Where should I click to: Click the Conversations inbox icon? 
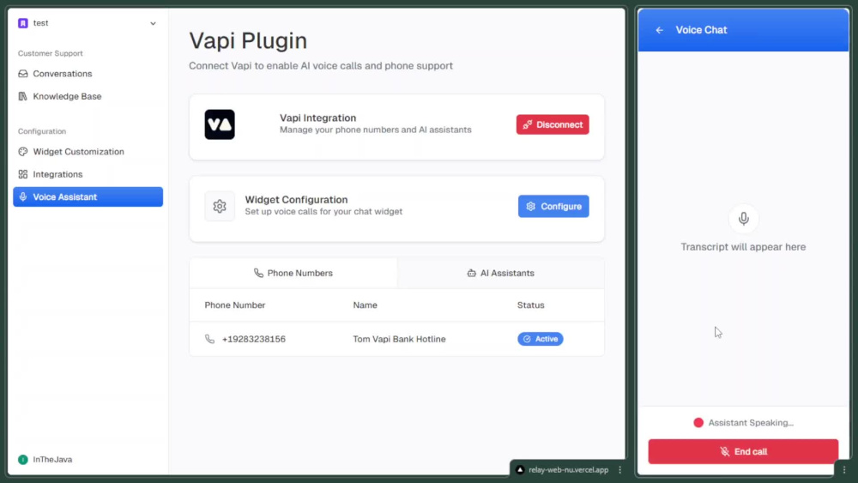[x=23, y=74]
